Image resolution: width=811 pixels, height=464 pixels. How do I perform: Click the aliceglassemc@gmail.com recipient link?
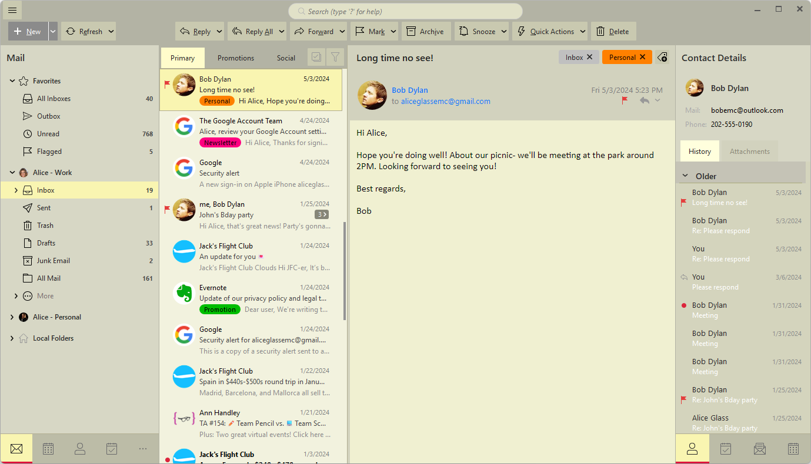coord(445,101)
